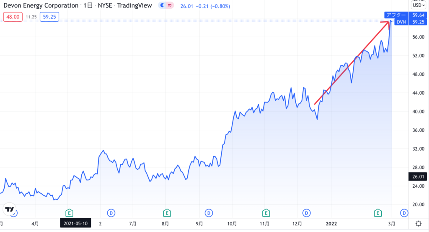Click the 2022 year label on time axis

(x=331, y=224)
